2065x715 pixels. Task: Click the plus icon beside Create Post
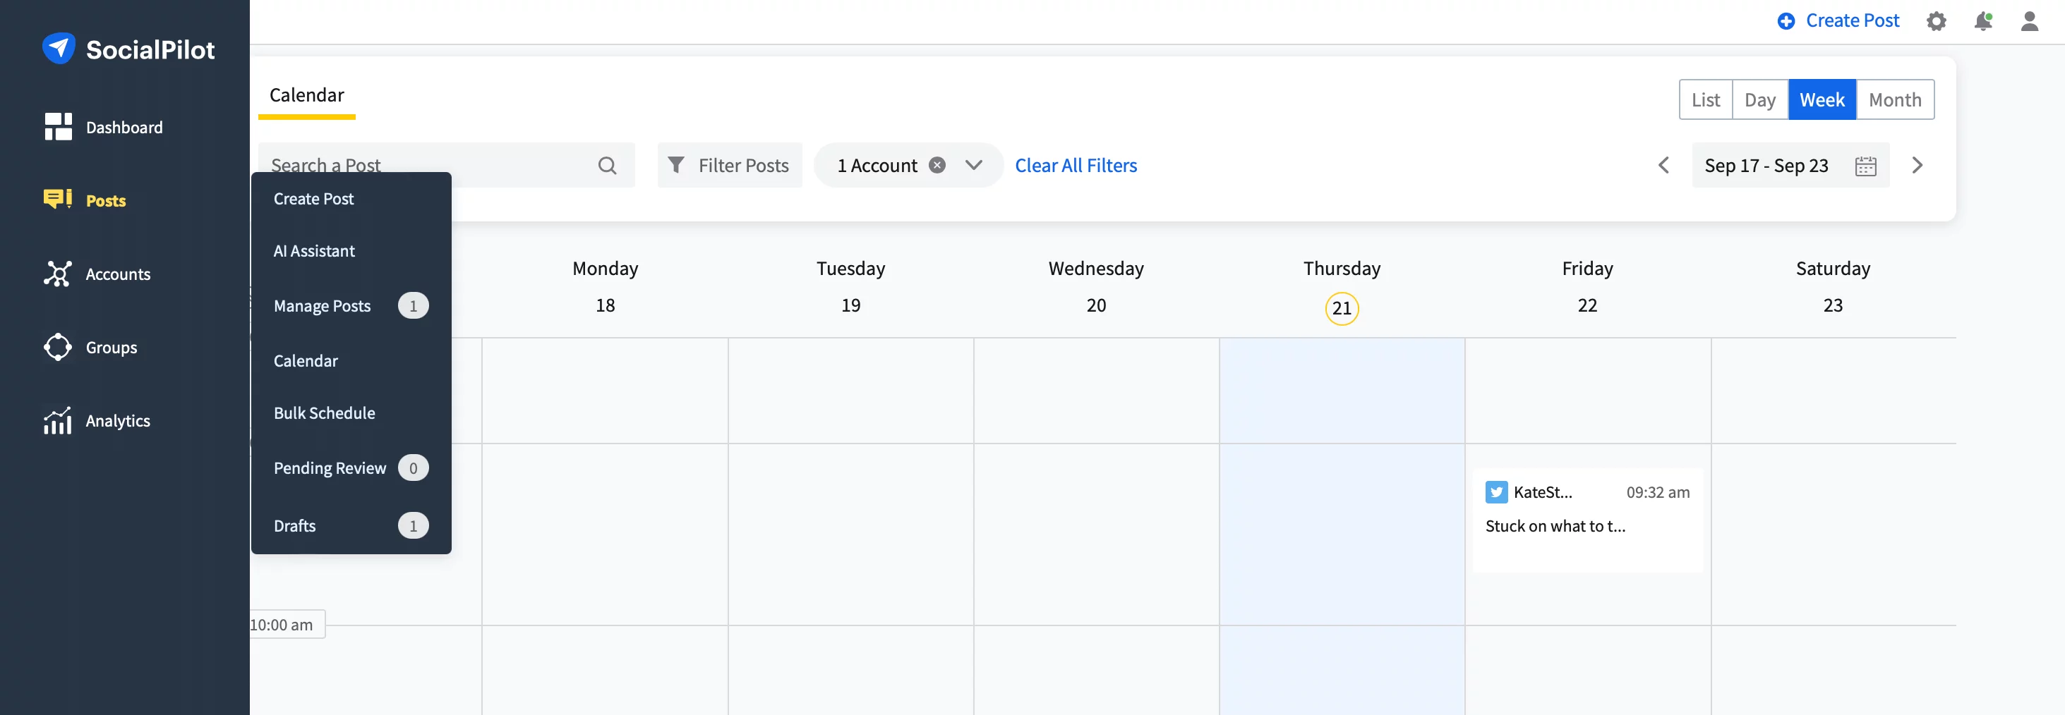[x=1786, y=22]
